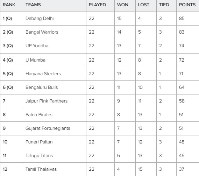This screenshot has height=176, width=199.
Task: Select the Bengaluru Bulls team name
Action: pos(42,87)
